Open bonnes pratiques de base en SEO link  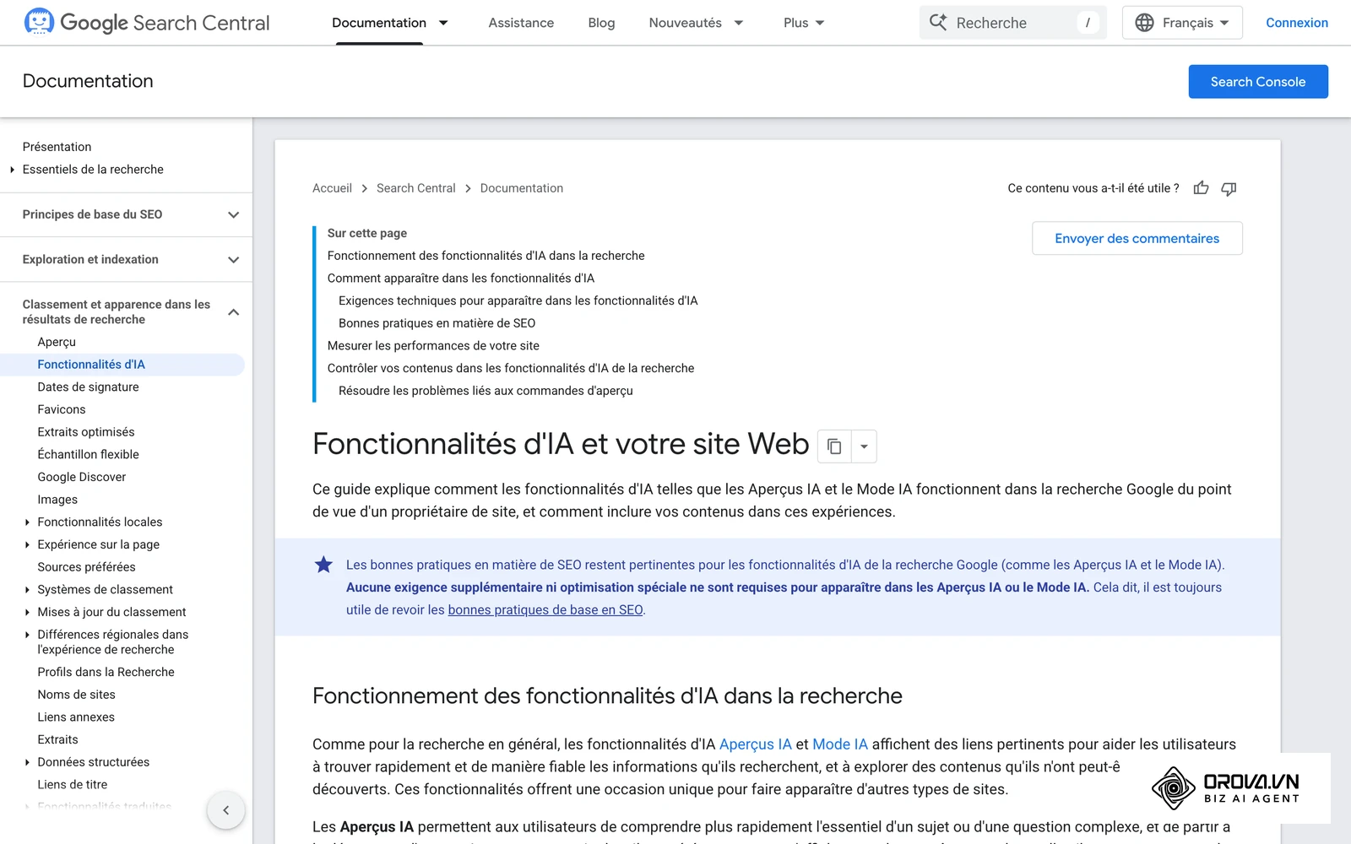[x=545, y=610]
